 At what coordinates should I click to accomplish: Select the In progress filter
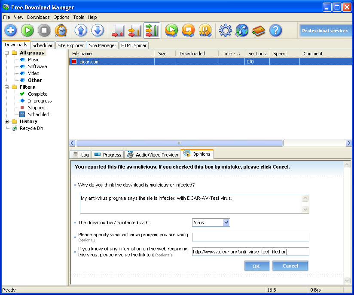40,101
